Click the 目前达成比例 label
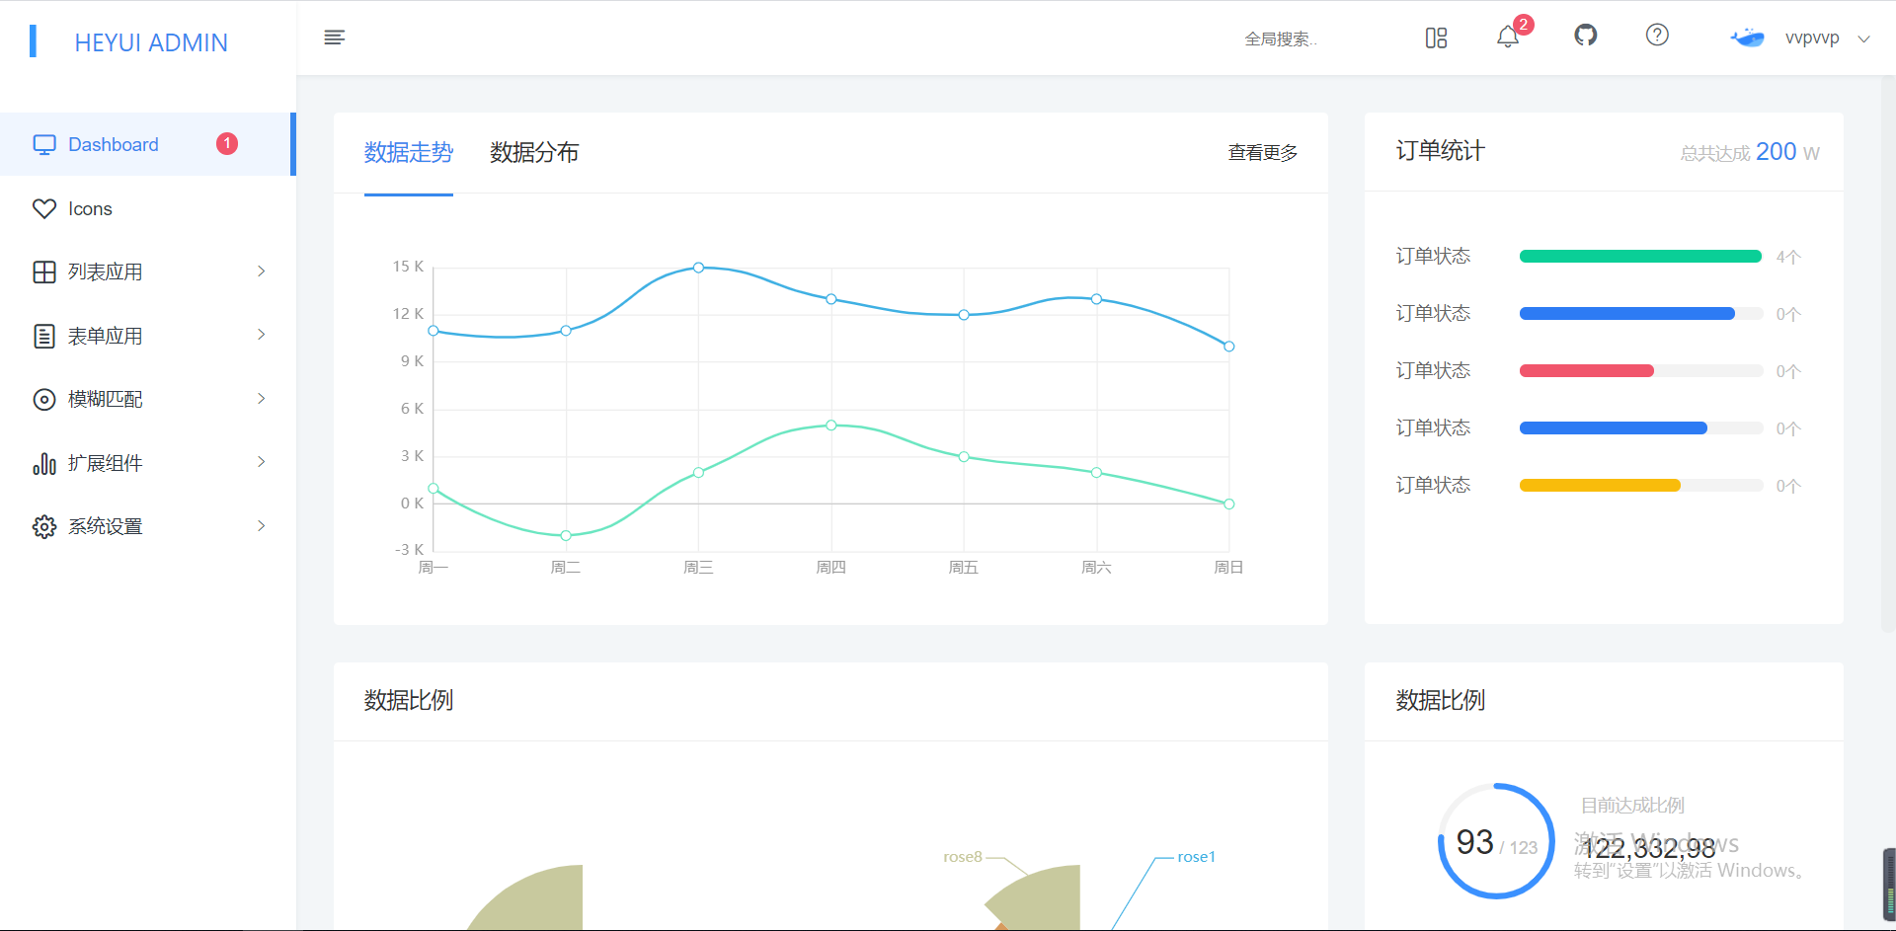The image size is (1896, 931). point(1632,806)
